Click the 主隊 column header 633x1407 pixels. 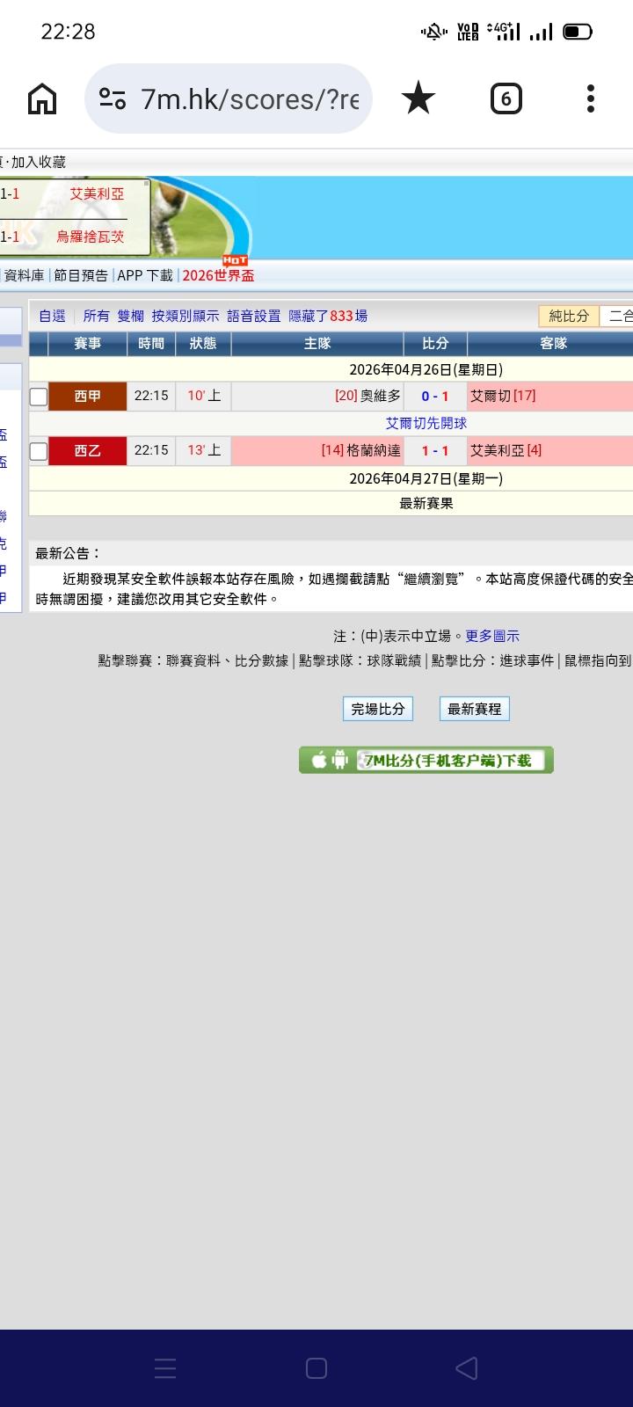click(x=317, y=344)
